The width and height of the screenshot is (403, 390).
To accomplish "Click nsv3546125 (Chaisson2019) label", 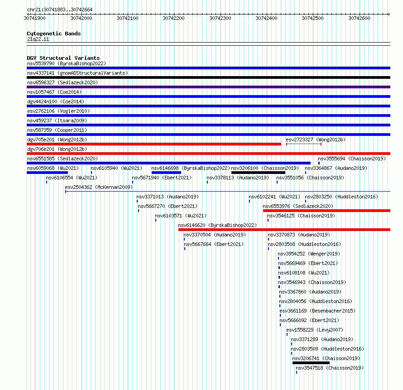I will coord(301,216).
